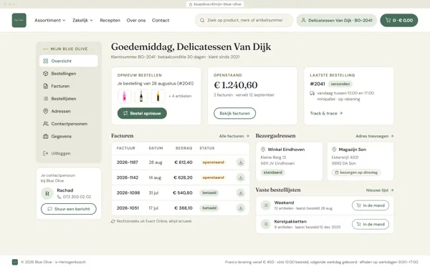This screenshot has height=269, width=430.
Task: Open Contactpersonen in the sidebar
Action: tap(68, 124)
